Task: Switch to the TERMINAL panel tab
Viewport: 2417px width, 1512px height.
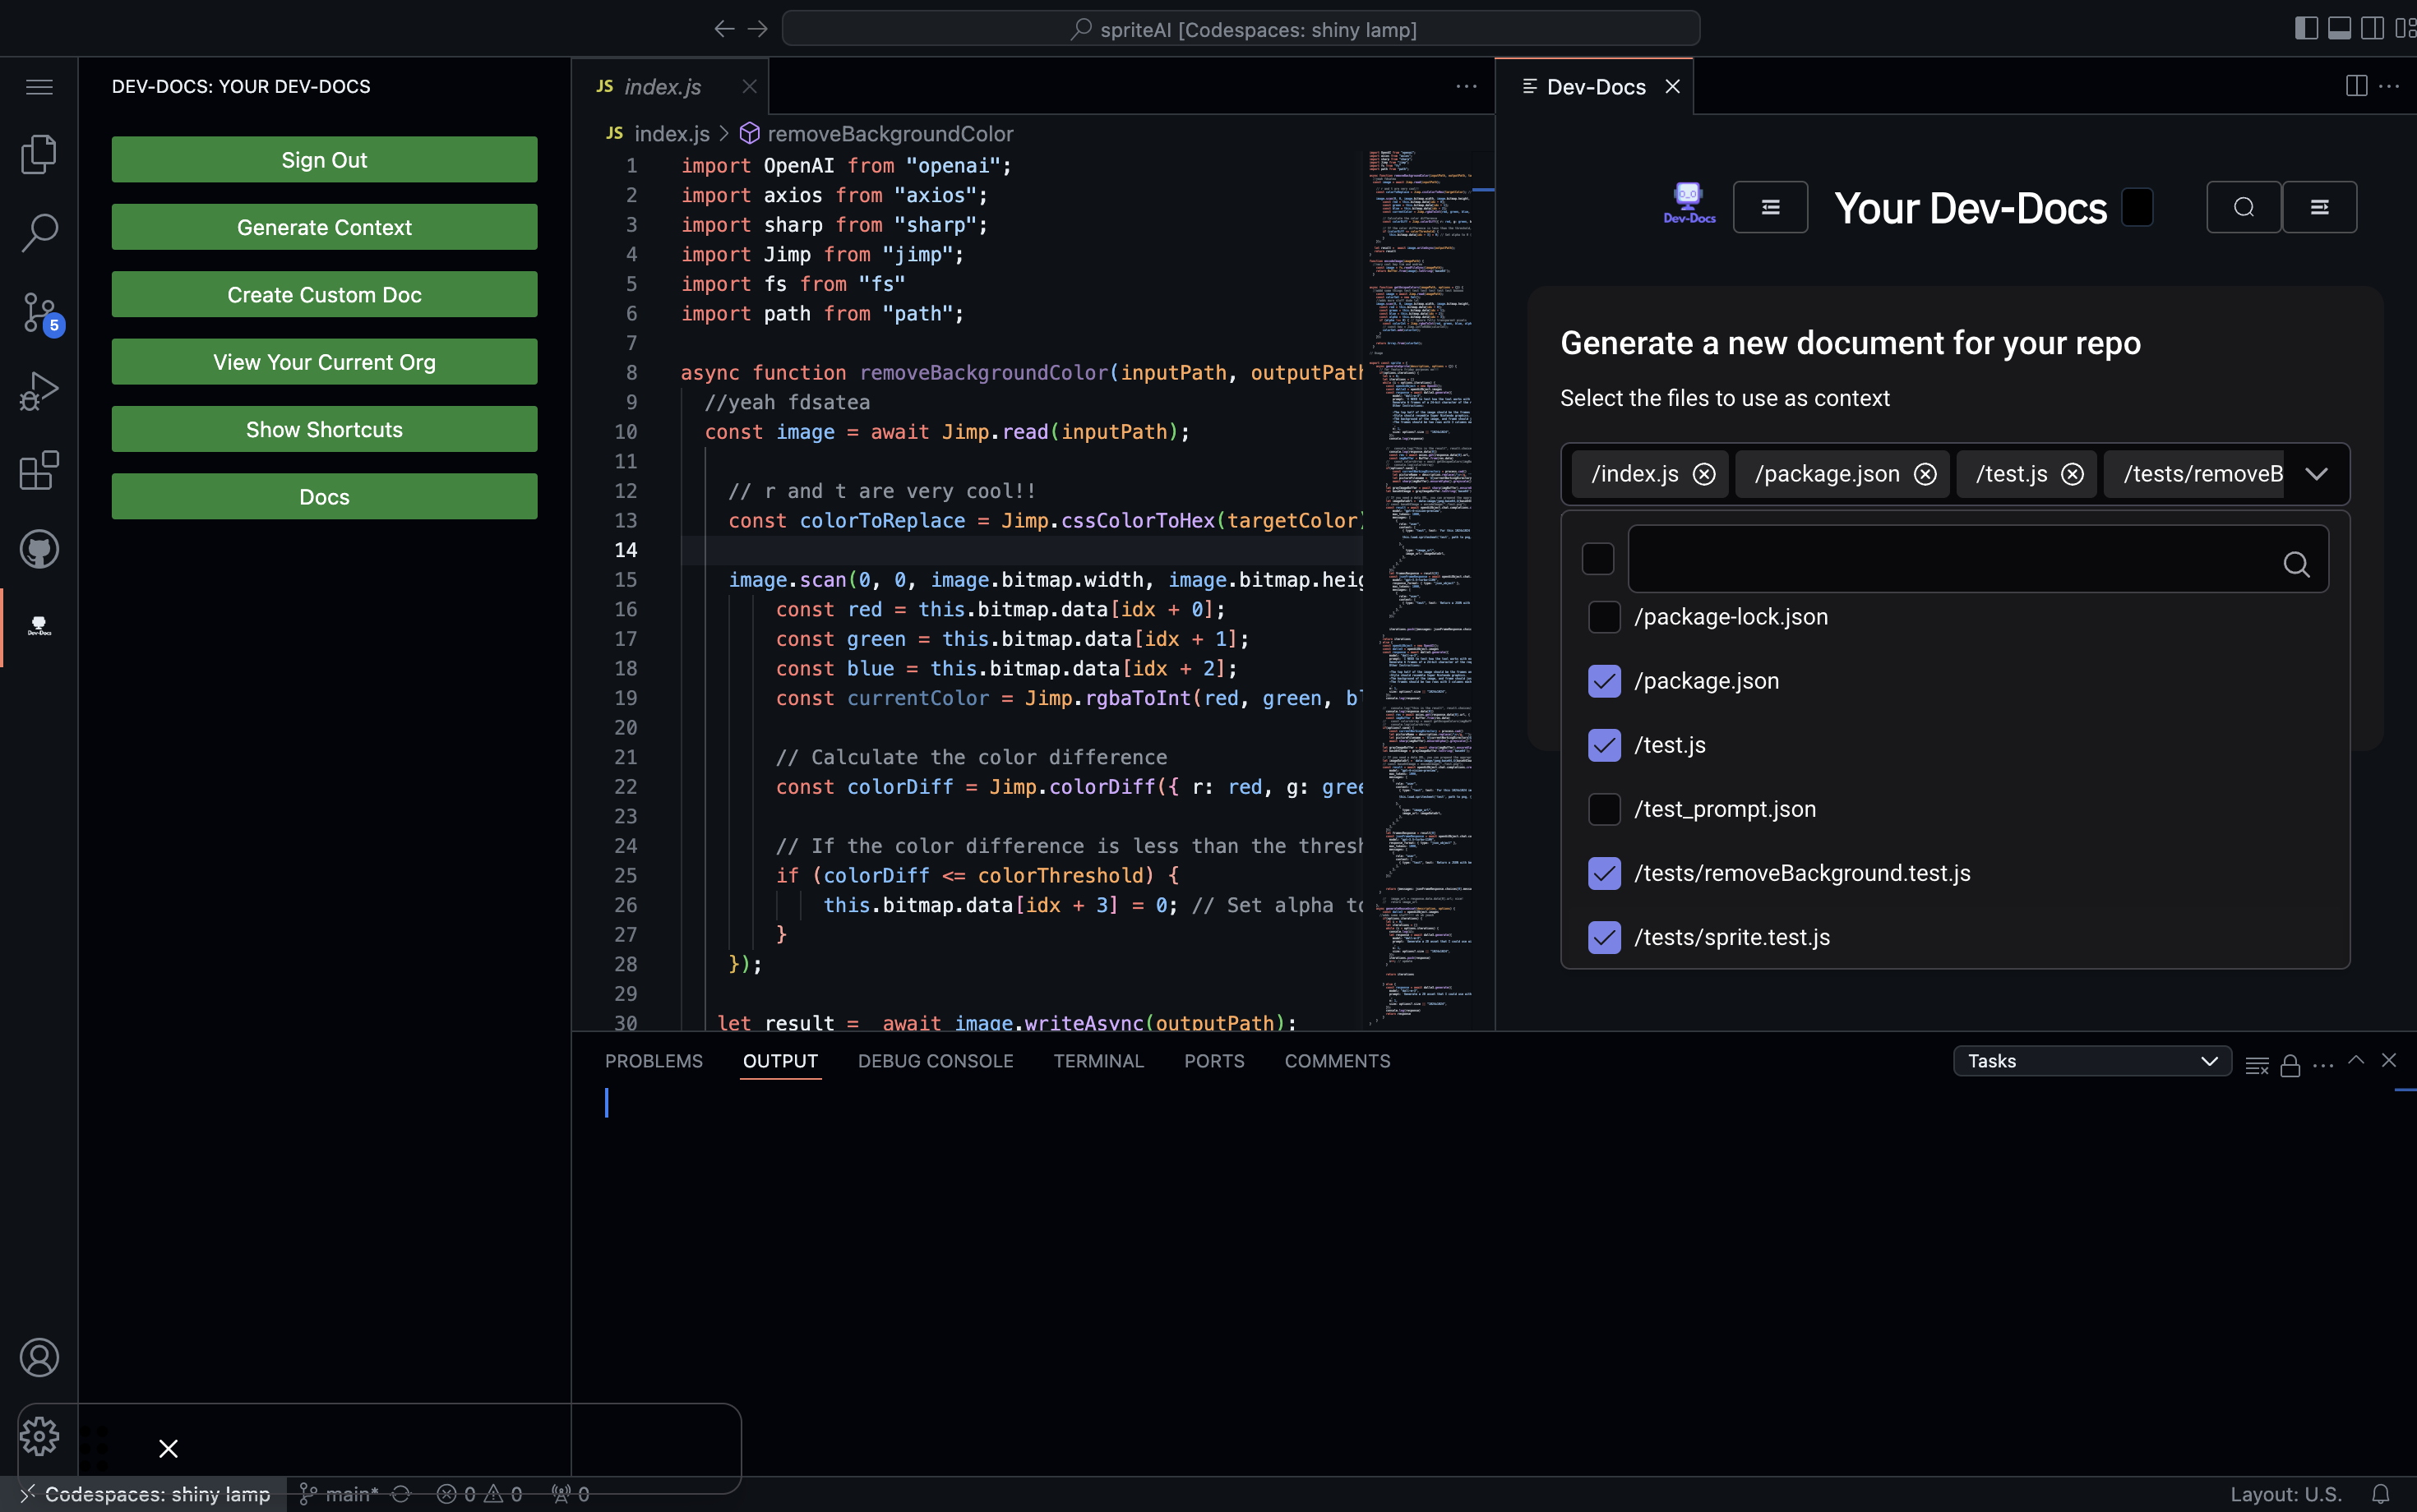Action: click(x=1098, y=1061)
